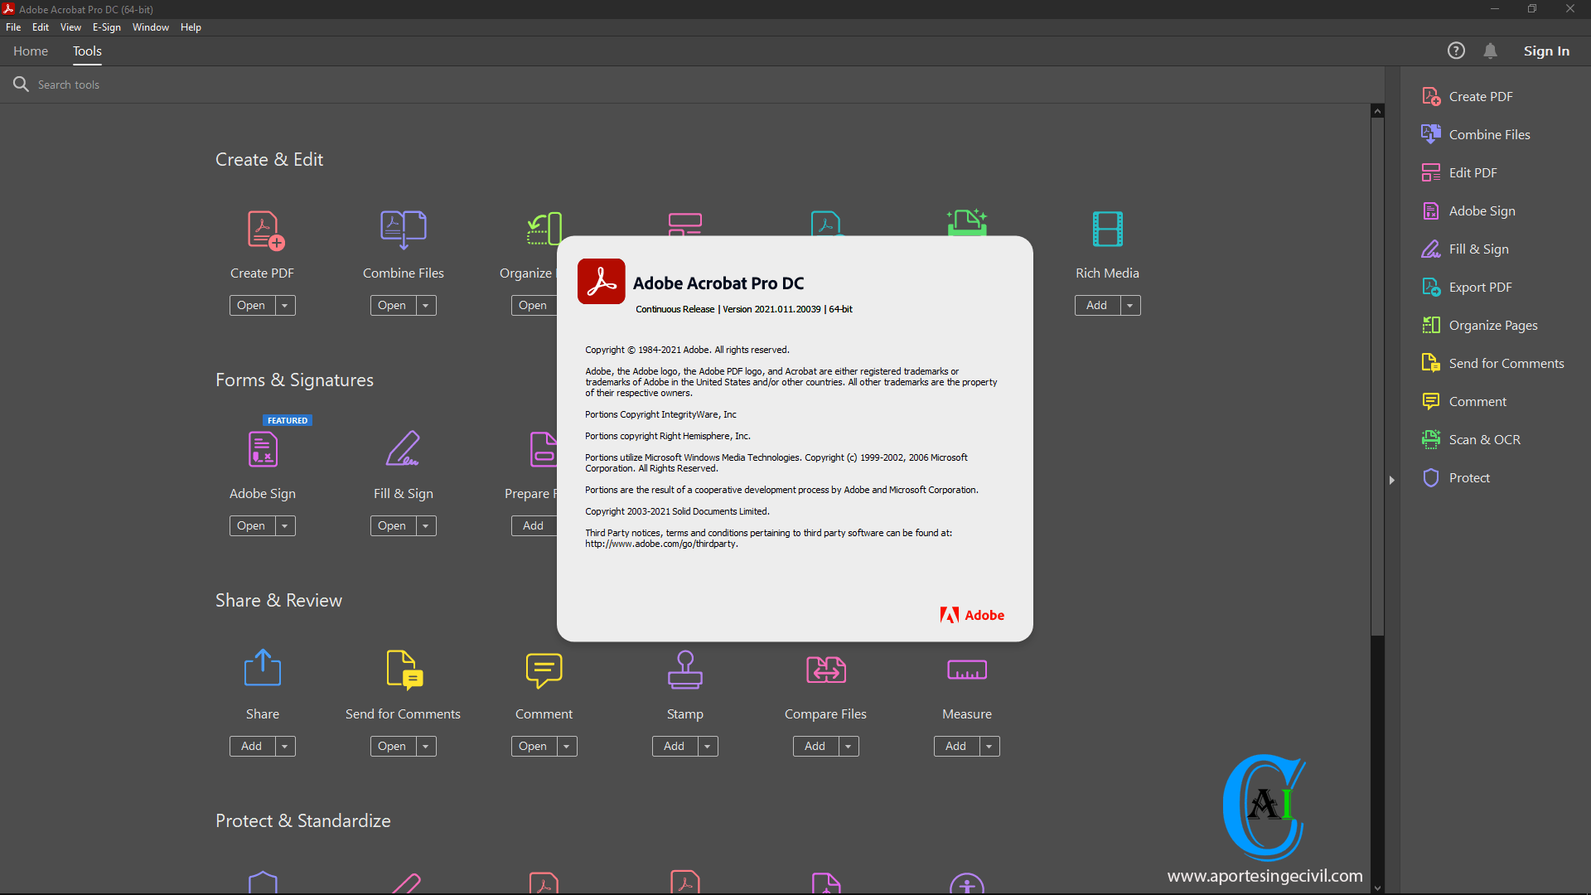Click the Adobe Sign tool icon
The height and width of the screenshot is (895, 1591).
(262, 449)
